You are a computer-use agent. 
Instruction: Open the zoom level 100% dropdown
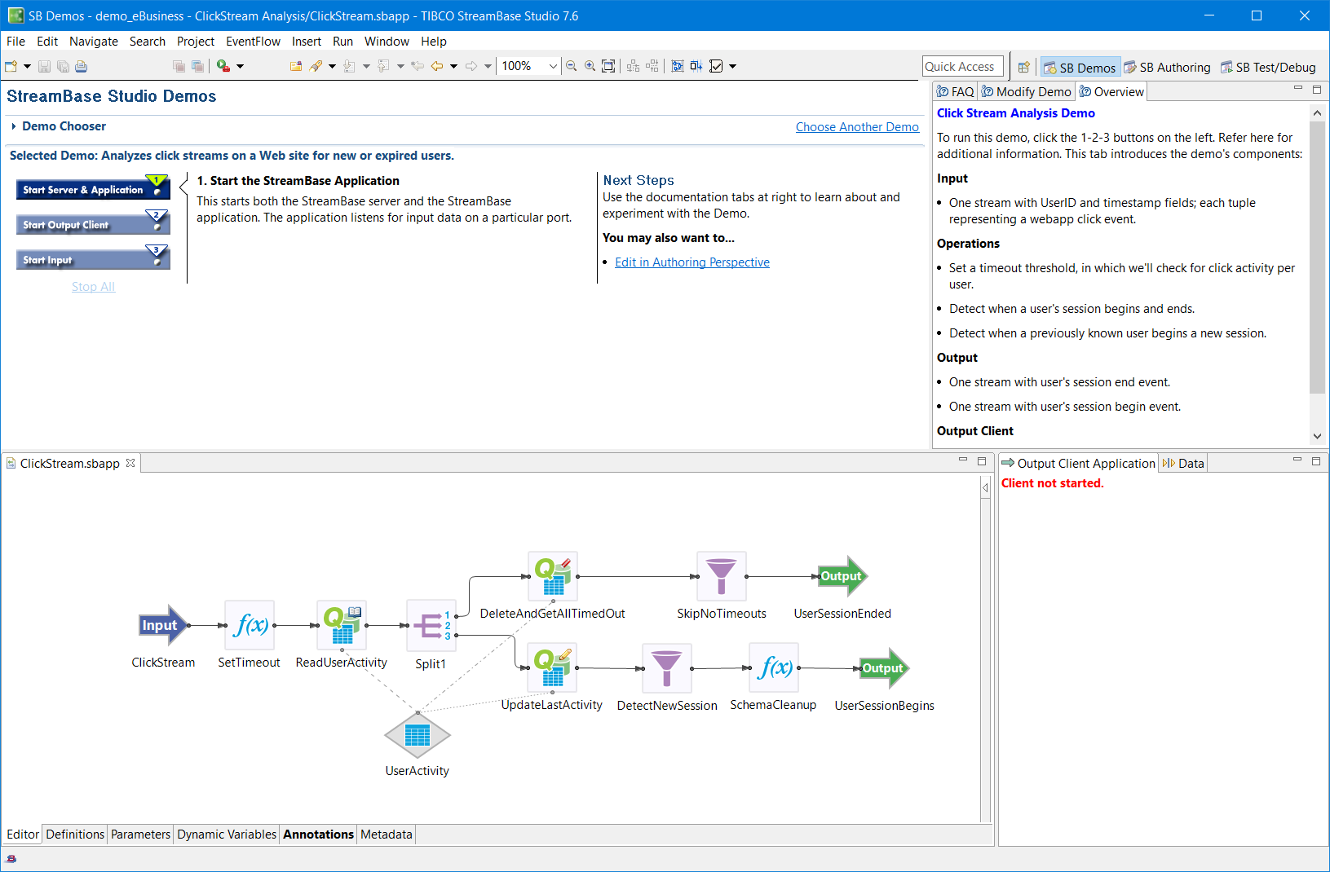553,66
